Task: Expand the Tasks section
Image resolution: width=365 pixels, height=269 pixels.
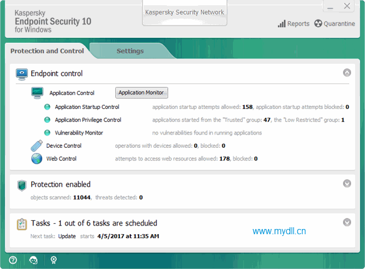Action: (347, 222)
